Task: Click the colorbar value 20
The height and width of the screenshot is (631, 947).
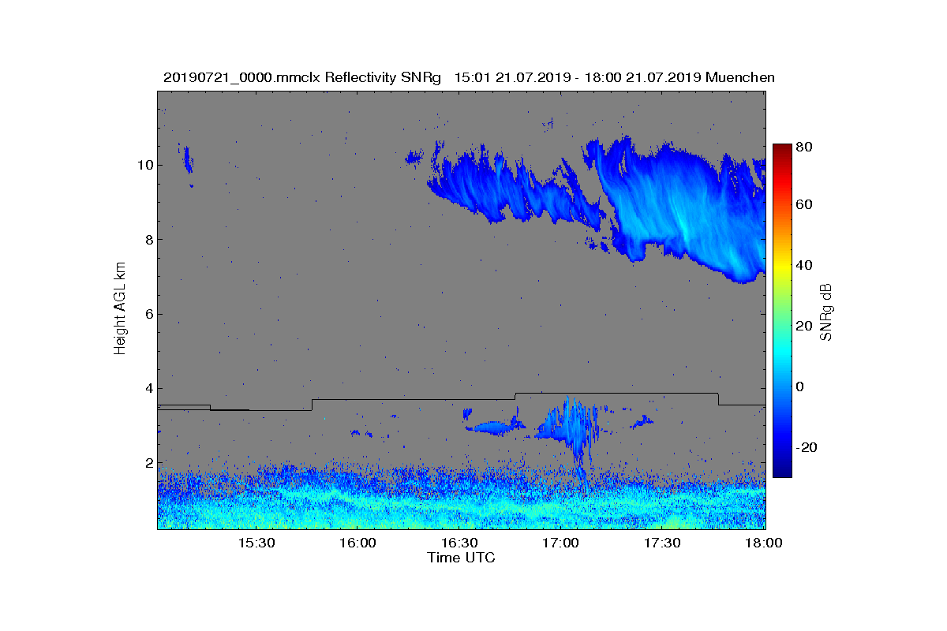Action: 804,327
